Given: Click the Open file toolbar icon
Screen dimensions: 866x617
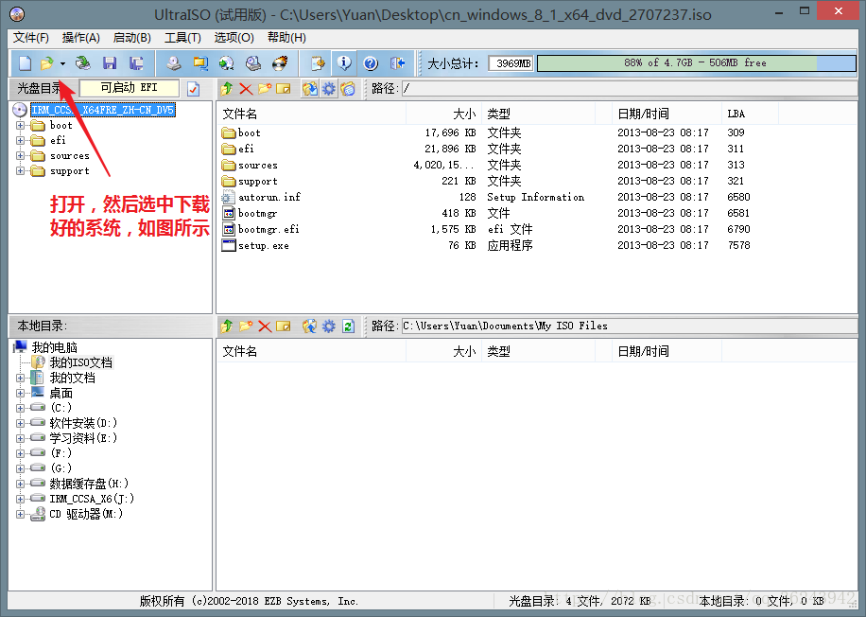Looking at the screenshot, I should [47, 63].
